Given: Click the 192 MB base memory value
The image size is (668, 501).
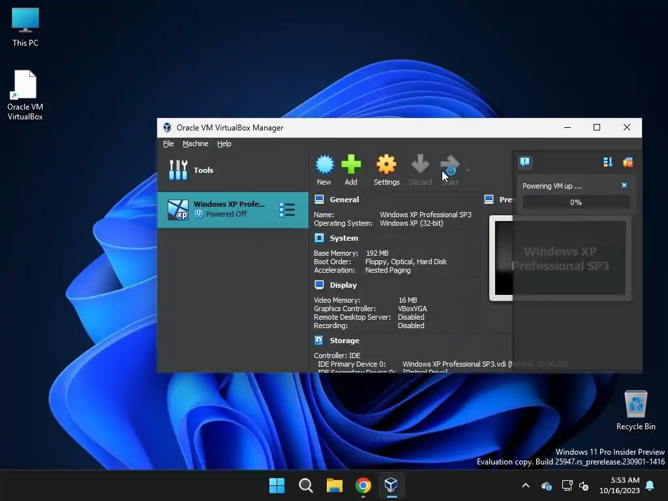Looking at the screenshot, I should (x=377, y=253).
